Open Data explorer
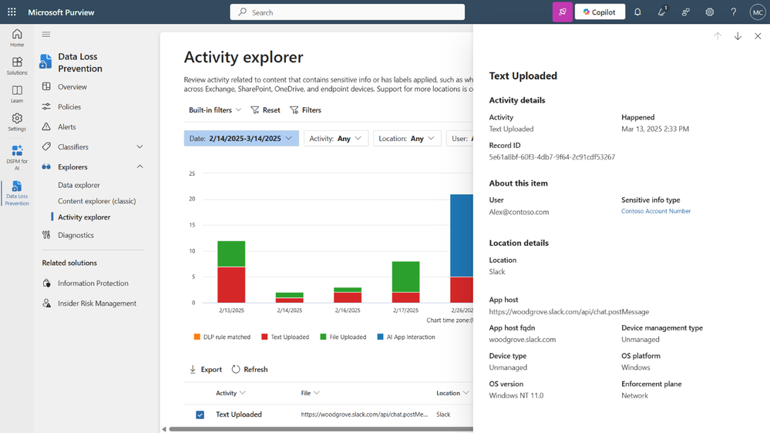 point(79,185)
